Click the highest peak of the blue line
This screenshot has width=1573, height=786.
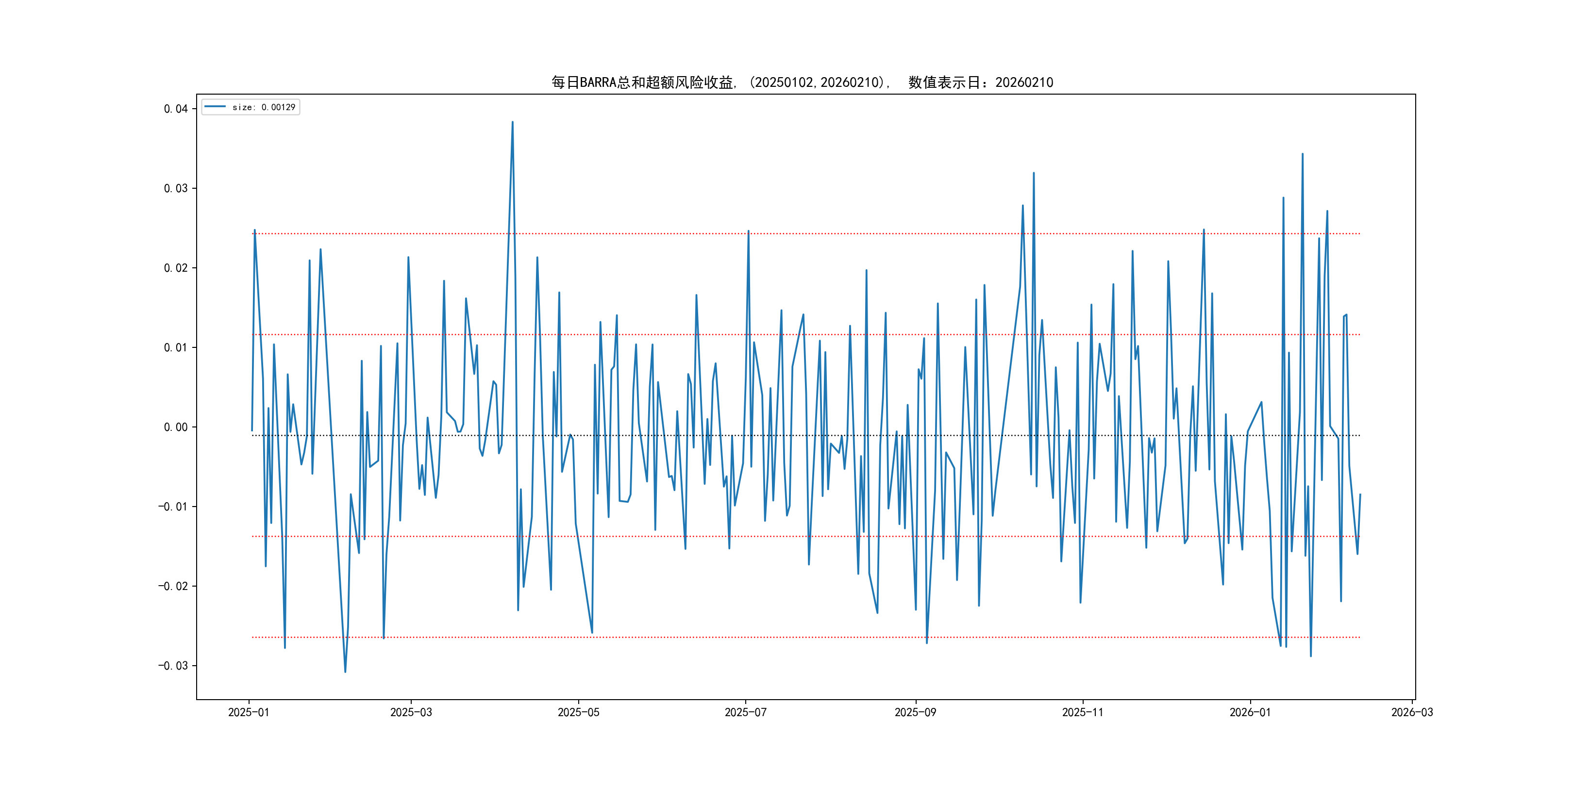point(512,122)
